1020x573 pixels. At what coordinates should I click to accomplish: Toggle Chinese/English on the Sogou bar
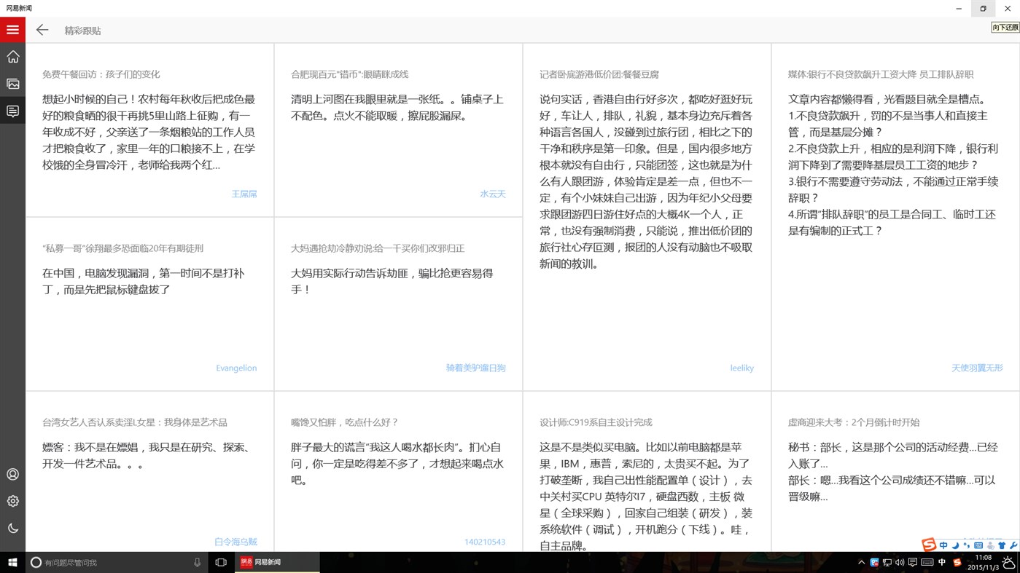(943, 545)
